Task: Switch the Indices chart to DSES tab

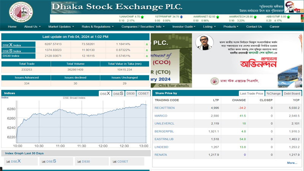Action: 118,93
